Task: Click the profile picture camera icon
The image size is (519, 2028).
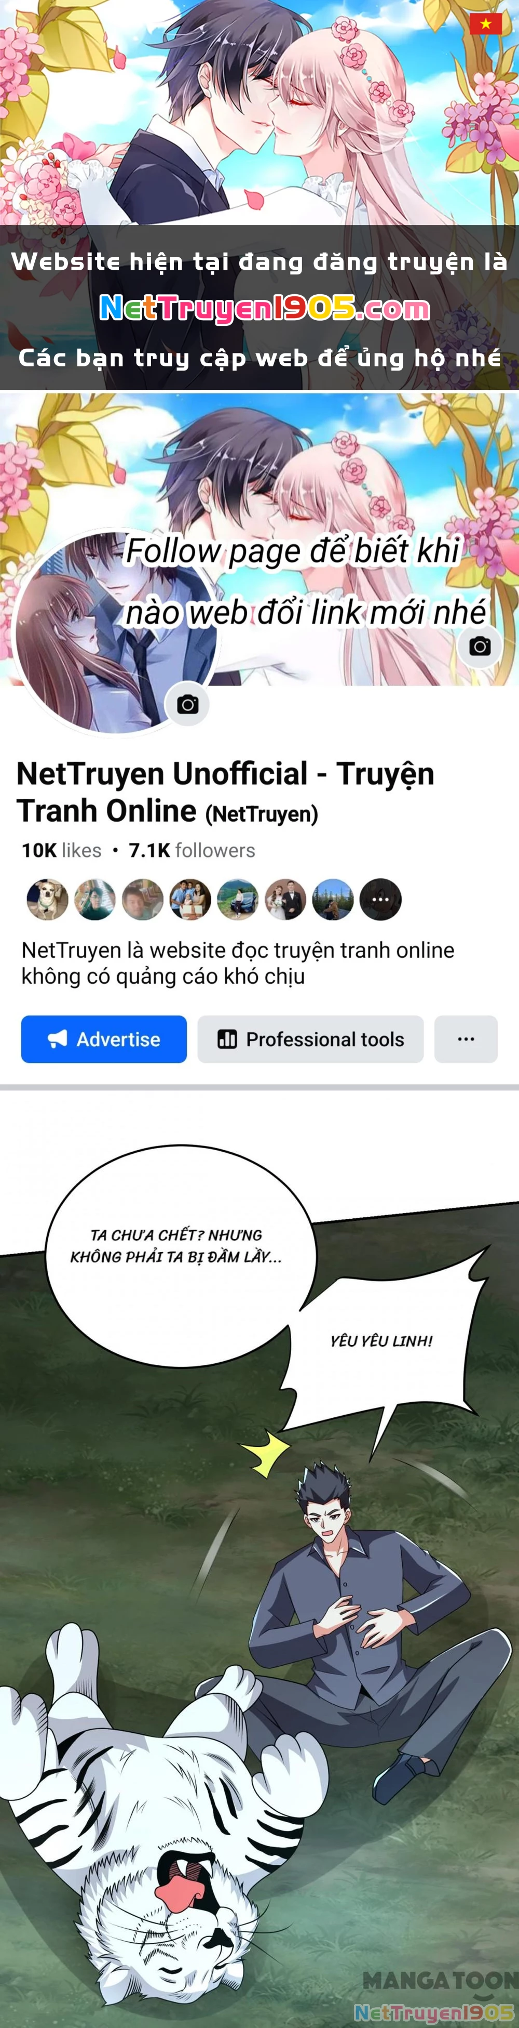Action: 187,704
